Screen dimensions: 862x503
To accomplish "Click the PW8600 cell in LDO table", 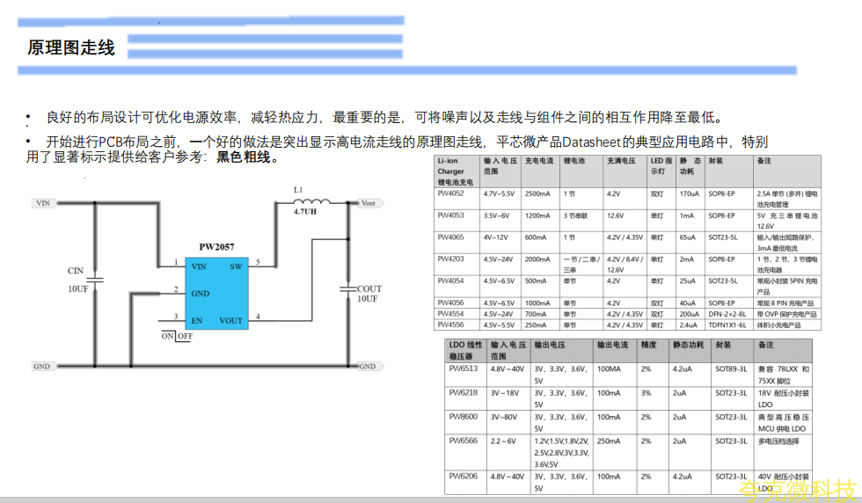I will pyautogui.click(x=463, y=417).
